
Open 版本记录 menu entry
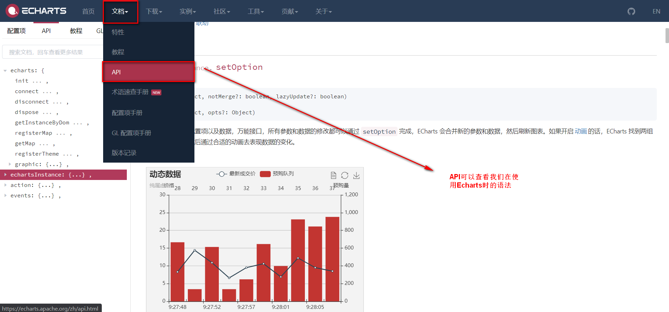coord(149,153)
